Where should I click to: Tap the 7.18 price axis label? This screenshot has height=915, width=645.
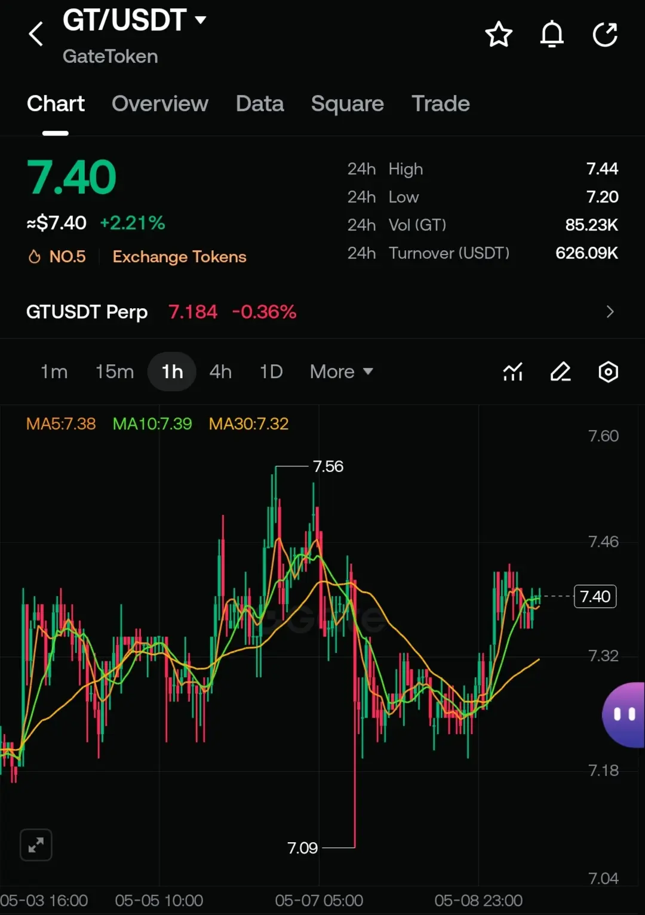click(603, 770)
